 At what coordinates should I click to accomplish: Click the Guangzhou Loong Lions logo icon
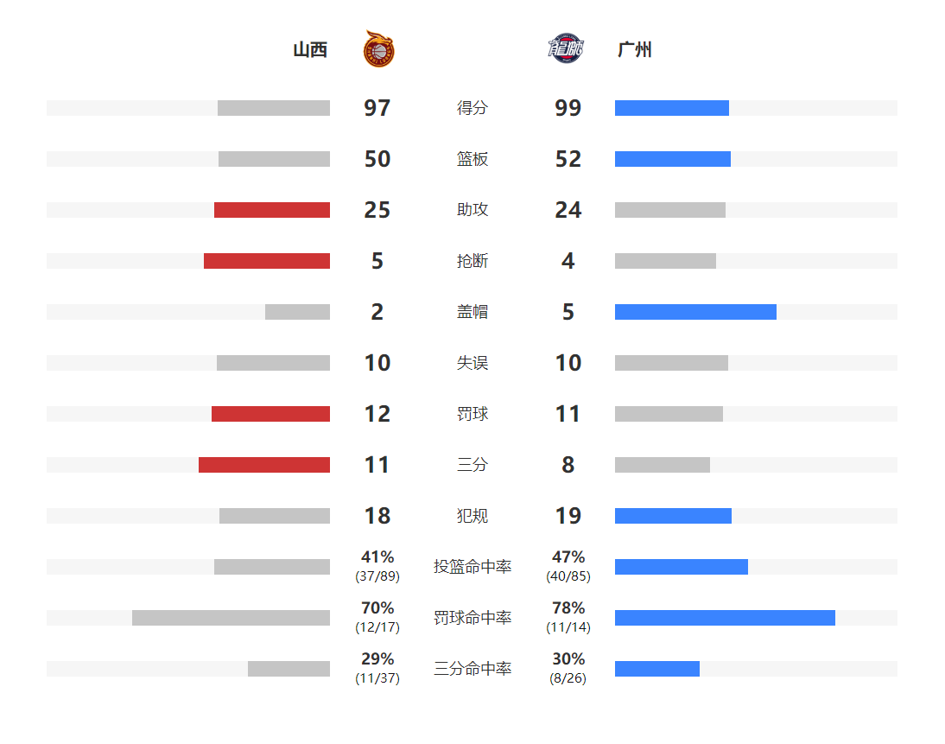click(566, 48)
